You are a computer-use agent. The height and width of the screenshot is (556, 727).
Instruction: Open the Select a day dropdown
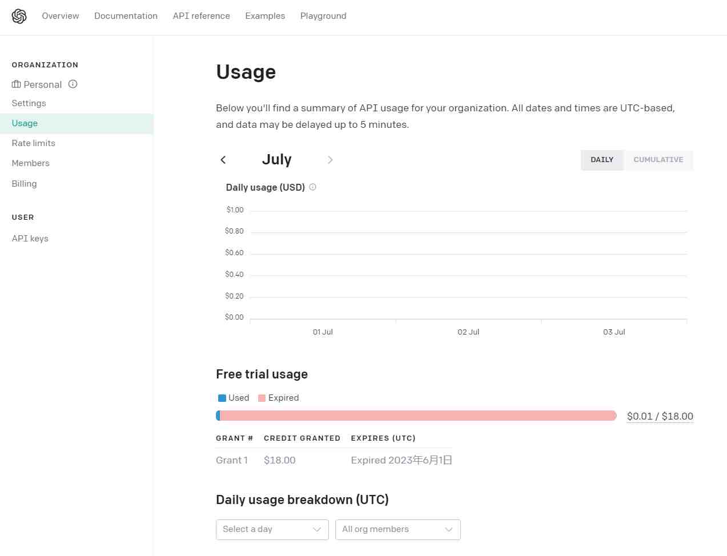[272, 529]
